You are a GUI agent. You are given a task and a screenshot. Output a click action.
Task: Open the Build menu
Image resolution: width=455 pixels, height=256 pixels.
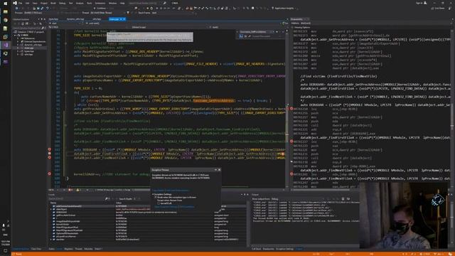tap(53, 3)
